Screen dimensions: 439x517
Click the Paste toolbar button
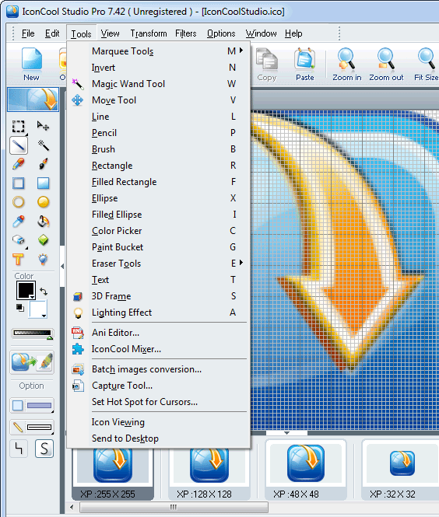pyautogui.click(x=304, y=64)
